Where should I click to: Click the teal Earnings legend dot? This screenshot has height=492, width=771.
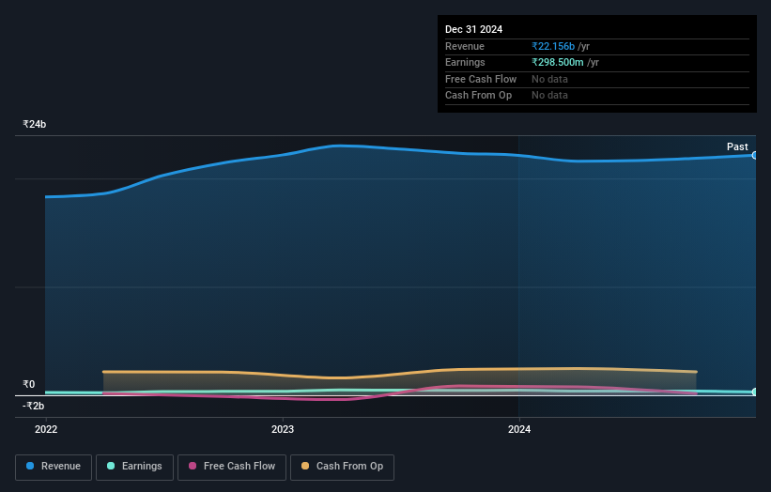pos(111,466)
